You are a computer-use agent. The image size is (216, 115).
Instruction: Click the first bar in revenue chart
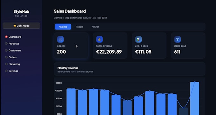[x=71, y=102]
